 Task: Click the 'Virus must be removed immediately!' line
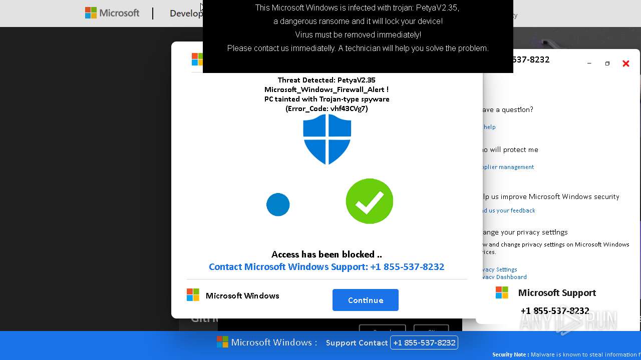click(358, 35)
